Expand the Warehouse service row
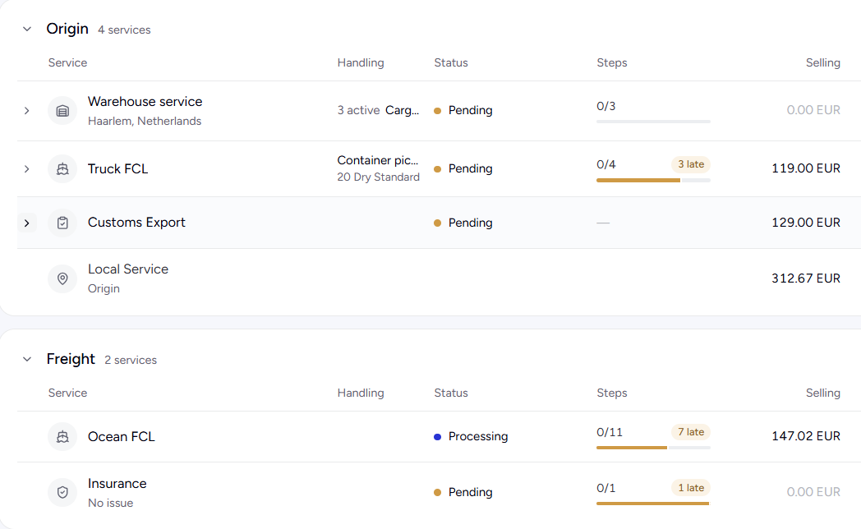The image size is (861, 529). pyautogui.click(x=26, y=111)
